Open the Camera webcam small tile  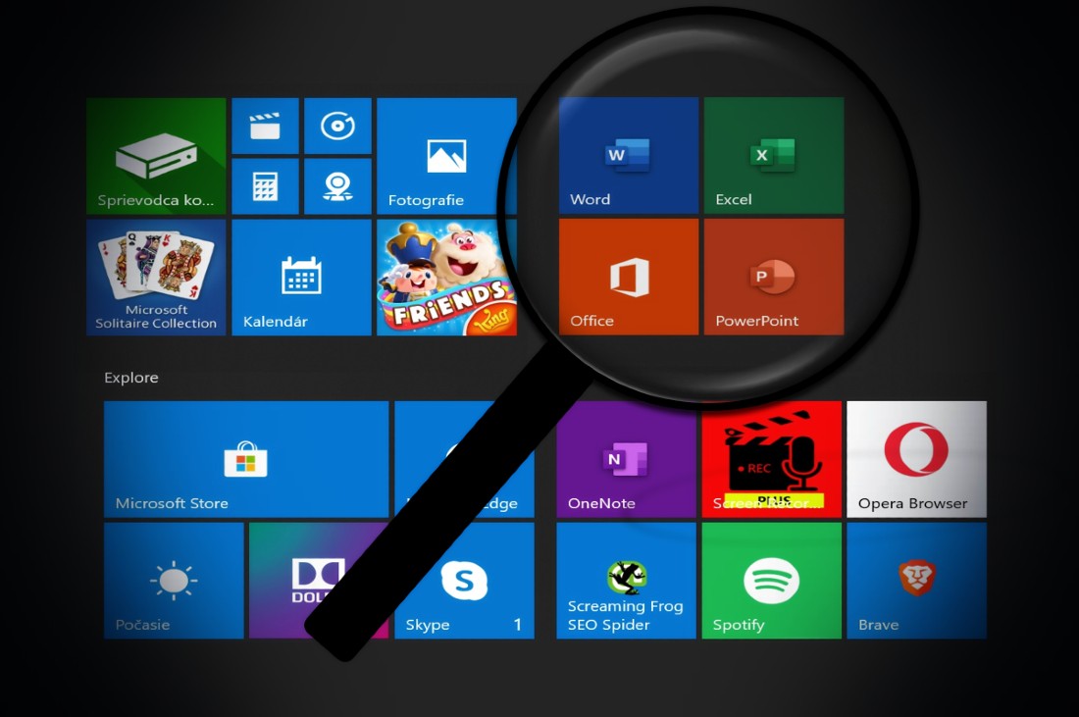pyautogui.click(x=337, y=186)
